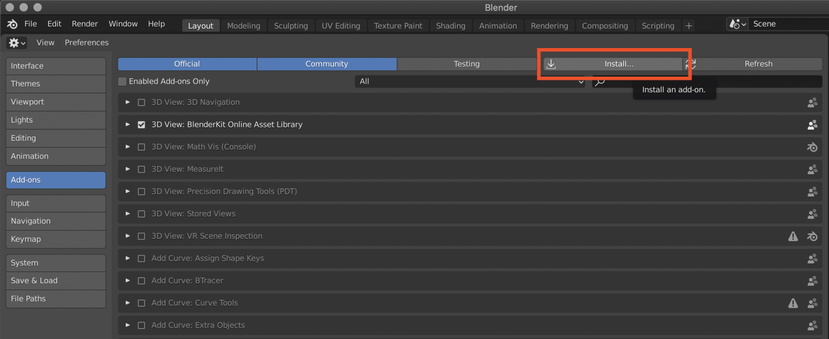Switch to the Shading workspace tab
The image size is (829, 339).
(450, 26)
